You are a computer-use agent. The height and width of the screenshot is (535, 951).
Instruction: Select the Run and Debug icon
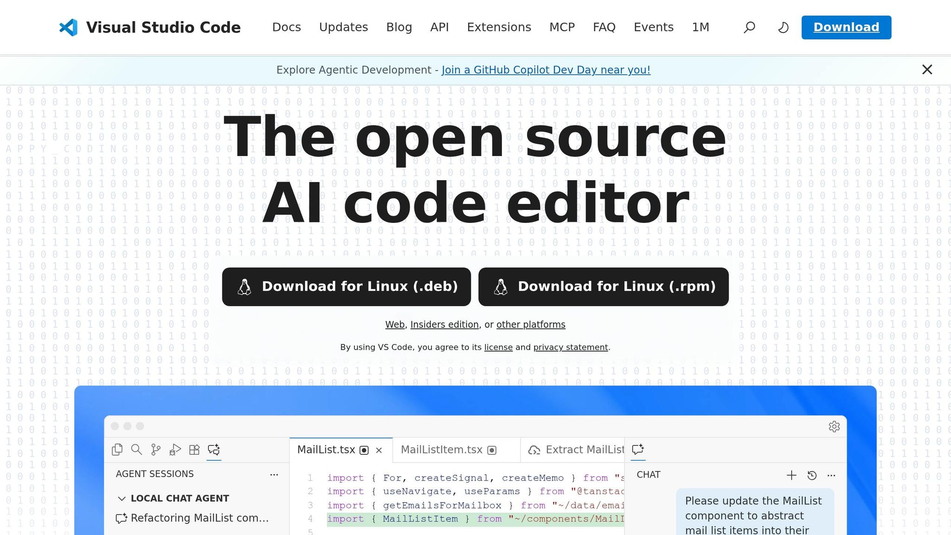pos(175,450)
